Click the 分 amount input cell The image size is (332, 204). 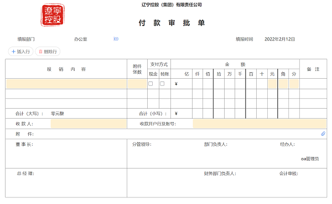pos(294,84)
